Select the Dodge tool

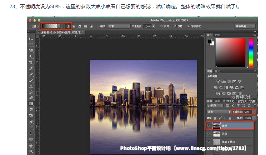(x=31, y=115)
